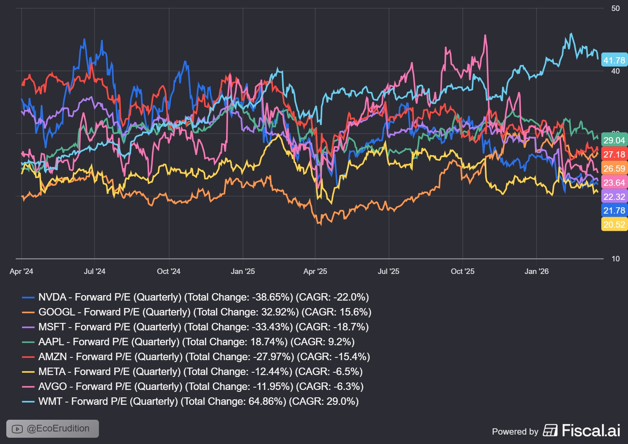Click the WMT light-blue legend line swatch

coord(28,402)
